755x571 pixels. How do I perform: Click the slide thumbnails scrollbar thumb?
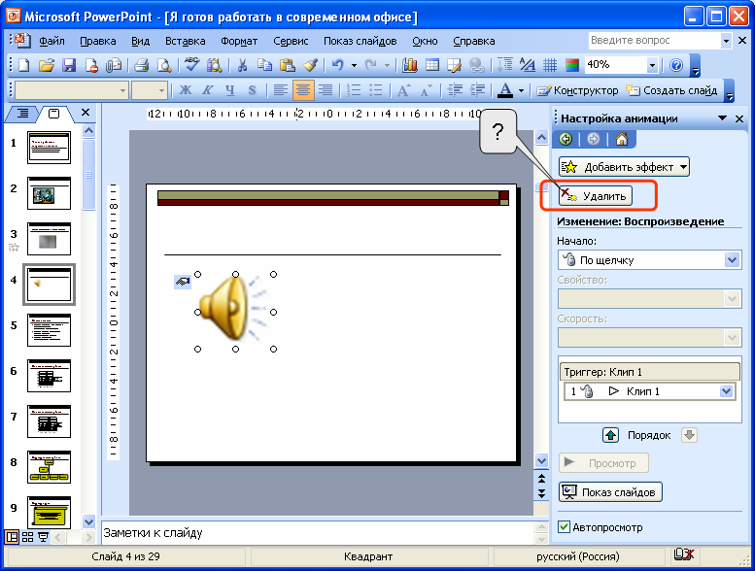89,174
